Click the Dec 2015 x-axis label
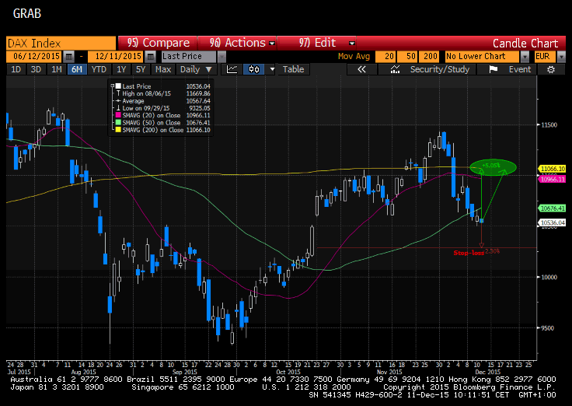572x406 pixels. [x=488, y=372]
